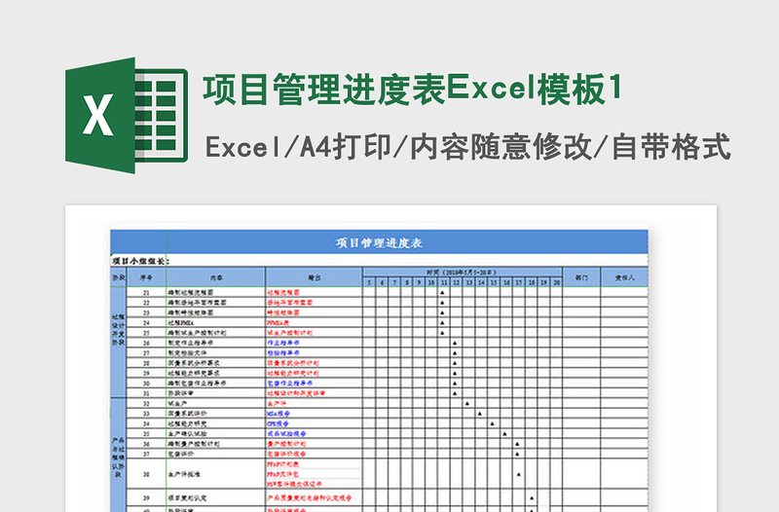Click the '责任人' column header
Viewport: 779px width, 512px height.
(624, 277)
